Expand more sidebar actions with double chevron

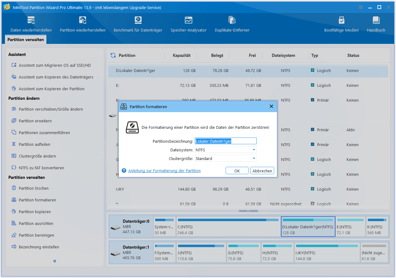[x=55, y=261]
